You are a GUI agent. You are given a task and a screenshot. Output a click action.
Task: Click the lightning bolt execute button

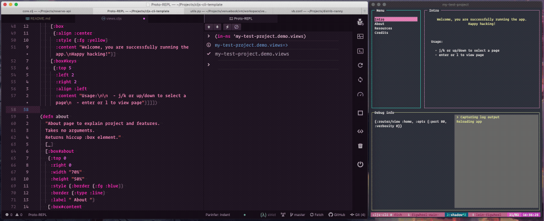click(227, 27)
